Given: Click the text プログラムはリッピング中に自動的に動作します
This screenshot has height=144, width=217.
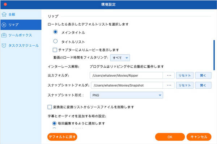Looking at the screenshot, I should point(127,67).
